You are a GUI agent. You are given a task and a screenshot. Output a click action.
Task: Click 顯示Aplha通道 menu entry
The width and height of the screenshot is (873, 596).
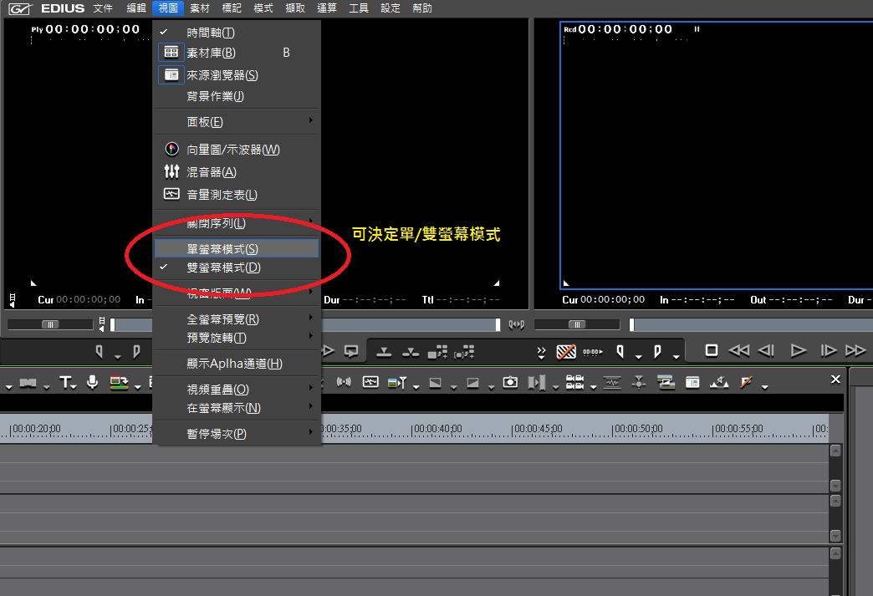click(x=234, y=364)
